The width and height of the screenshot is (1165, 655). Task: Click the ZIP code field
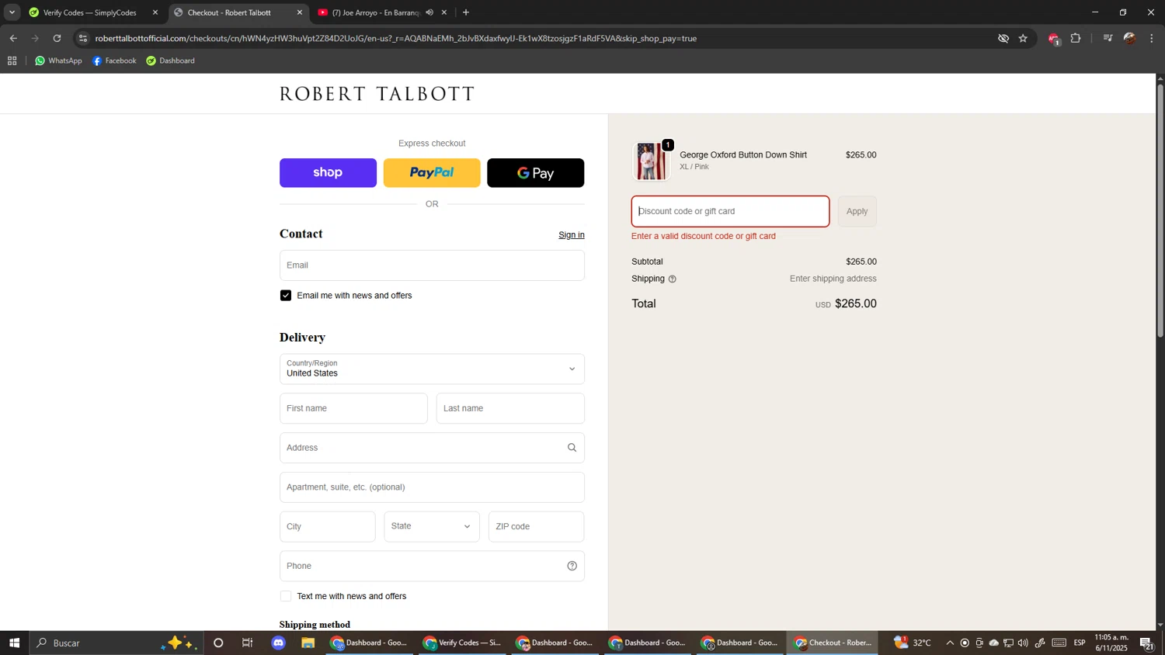pos(536,526)
